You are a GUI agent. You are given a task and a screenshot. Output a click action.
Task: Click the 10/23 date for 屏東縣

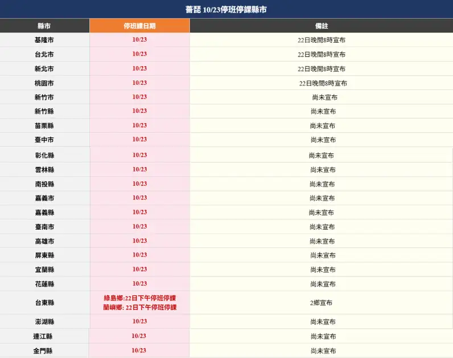pos(140,255)
